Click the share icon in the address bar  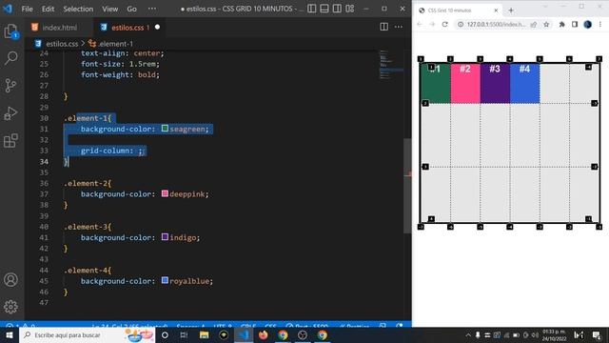(x=534, y=24)
